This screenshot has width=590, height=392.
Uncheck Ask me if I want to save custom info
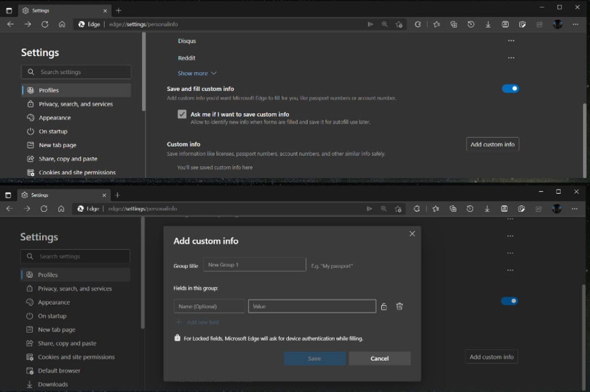coord(182,114)
